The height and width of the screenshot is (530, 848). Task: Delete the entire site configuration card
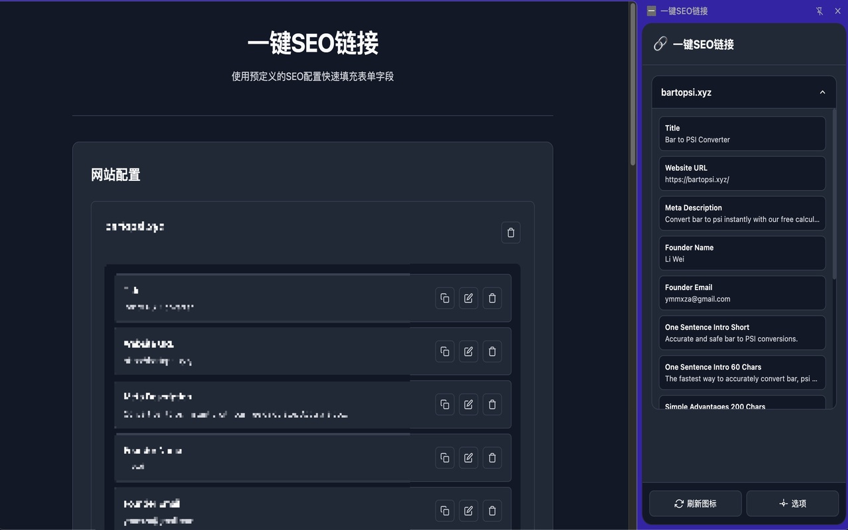[x=511, y=233]
